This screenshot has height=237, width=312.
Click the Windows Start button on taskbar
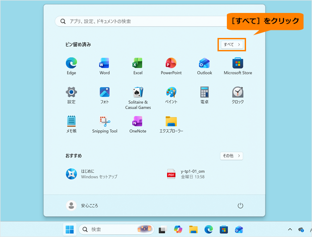point(70,229)
